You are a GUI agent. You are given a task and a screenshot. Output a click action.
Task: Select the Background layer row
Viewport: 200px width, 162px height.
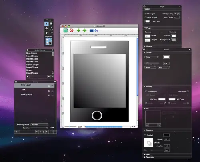[x=34, y=95]
